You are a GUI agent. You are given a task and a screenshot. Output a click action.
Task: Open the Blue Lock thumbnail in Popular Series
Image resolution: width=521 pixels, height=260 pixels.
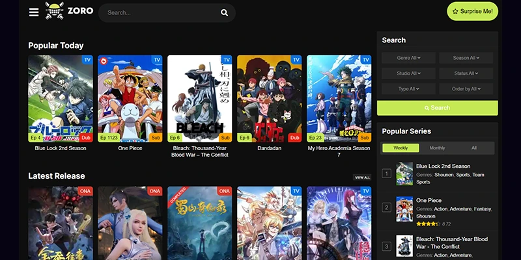tap(404, 174)
